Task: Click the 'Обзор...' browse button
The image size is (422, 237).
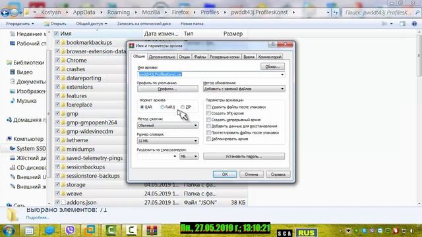Action: point(272,66)
